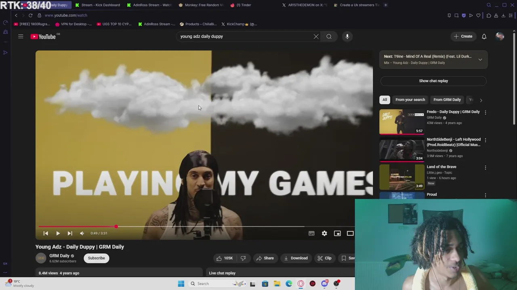The height and width of the screenshot is (290, 517).
Task: Select 'From GRM Daily' filter chip
Action: pos(447,100)
